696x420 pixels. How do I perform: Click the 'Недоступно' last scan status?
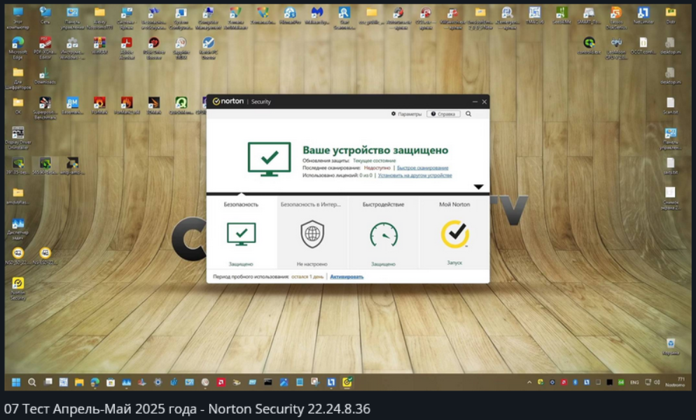coord(377,168)
